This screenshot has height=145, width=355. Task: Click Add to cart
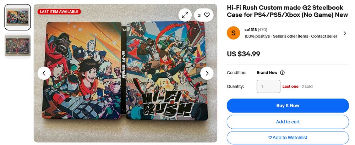pos(288,122)
